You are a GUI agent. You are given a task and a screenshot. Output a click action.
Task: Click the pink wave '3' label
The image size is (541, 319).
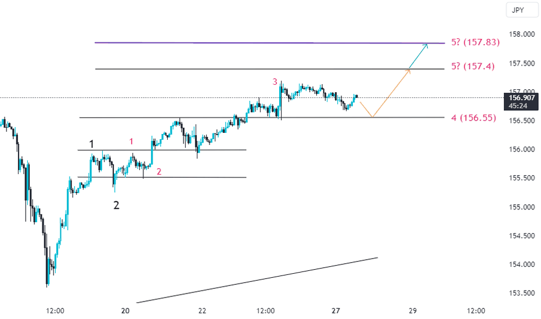(x=275, y=82)
